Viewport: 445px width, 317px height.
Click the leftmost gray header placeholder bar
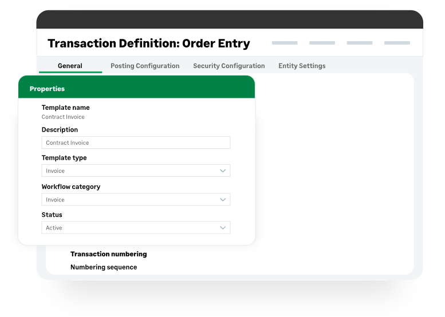pos(285,43)
